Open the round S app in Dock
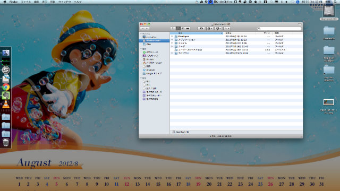This screenshot has width=340, height=191. click(x=6, y=70)
